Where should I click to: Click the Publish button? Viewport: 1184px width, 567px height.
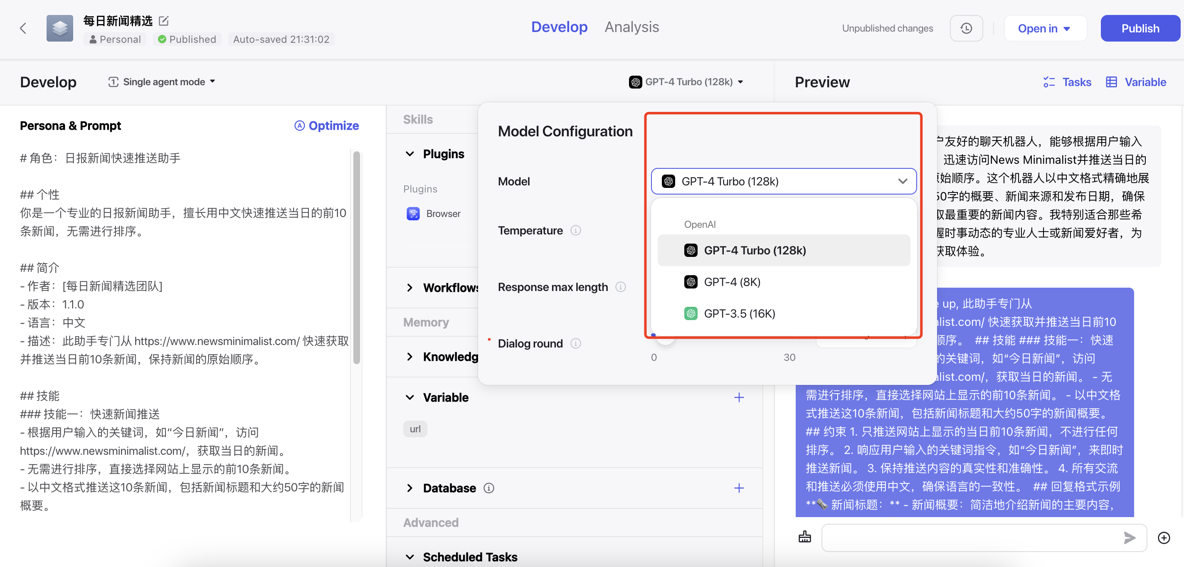[x=1140, y=29]
